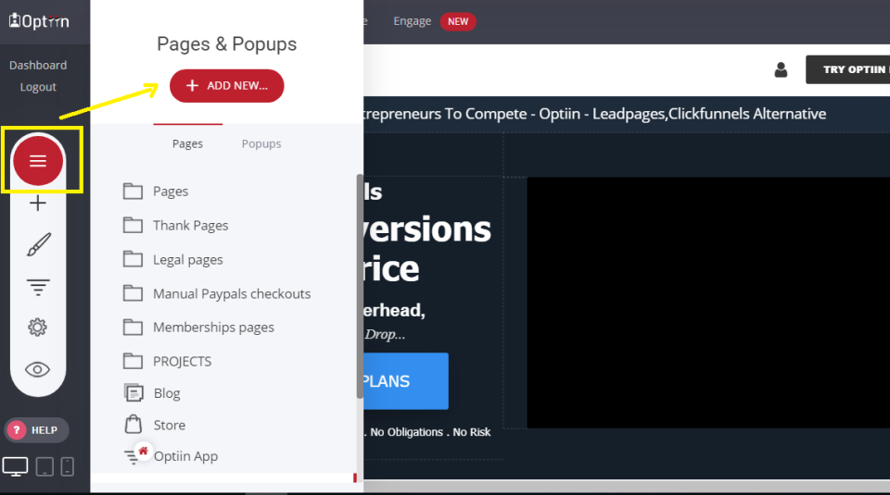
Task: Open the PROJECTS folder label
Action: pos(183,362)
